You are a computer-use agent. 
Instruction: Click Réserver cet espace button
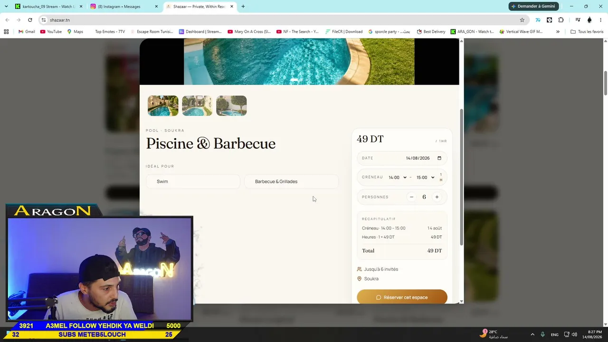[402, 297]
